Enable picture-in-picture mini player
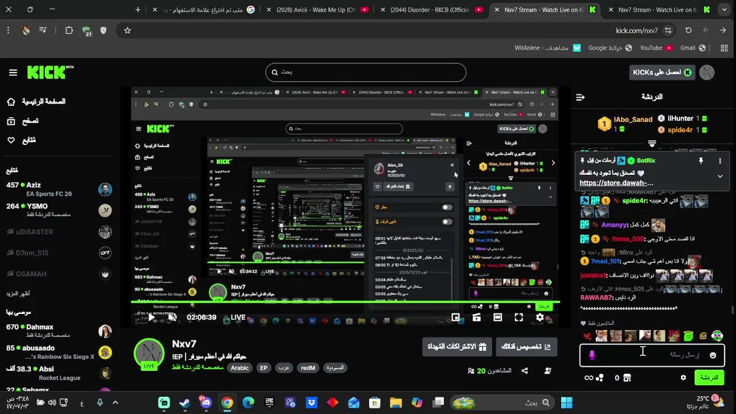 [455, 317]
